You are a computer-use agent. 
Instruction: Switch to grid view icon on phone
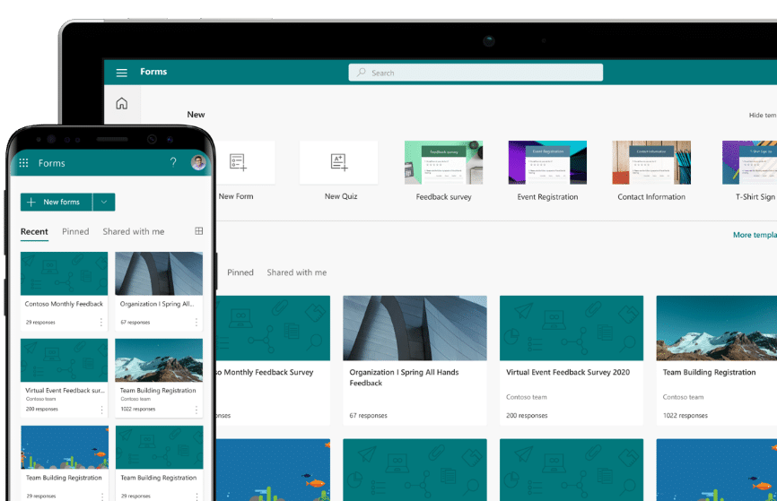point(198,230)
